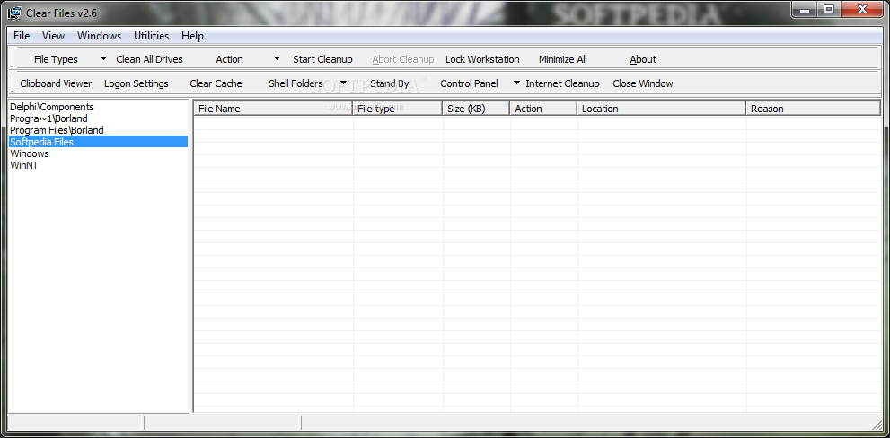Open Logon Settings
Image resolution: width=890 pixels, height=438 pixels.
pos(137,83)
